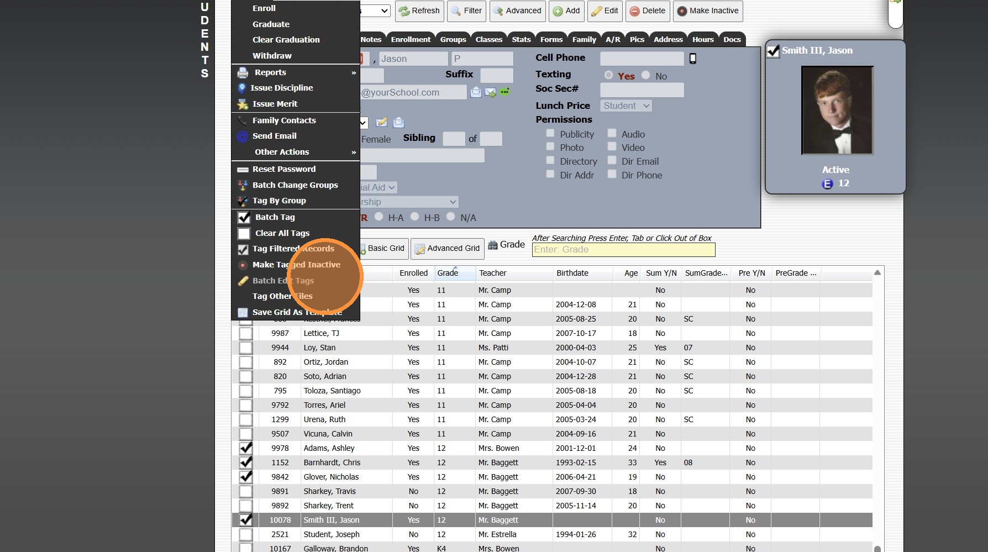
Task: Click the Advanced Grid button
Action: point(448,249)
